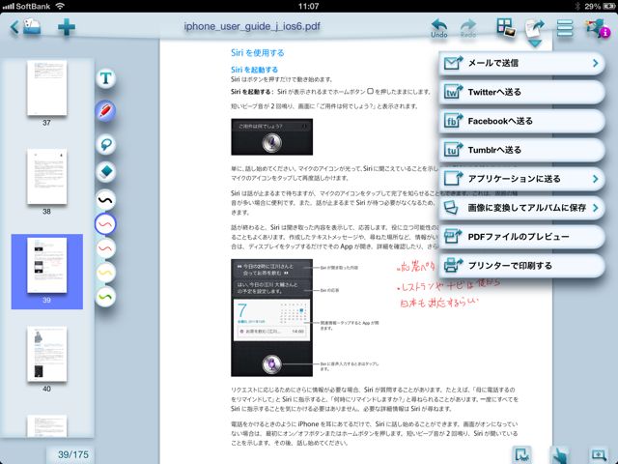
Task: Tap the Siri を起動する heading
Action: (x=254, y=70)
